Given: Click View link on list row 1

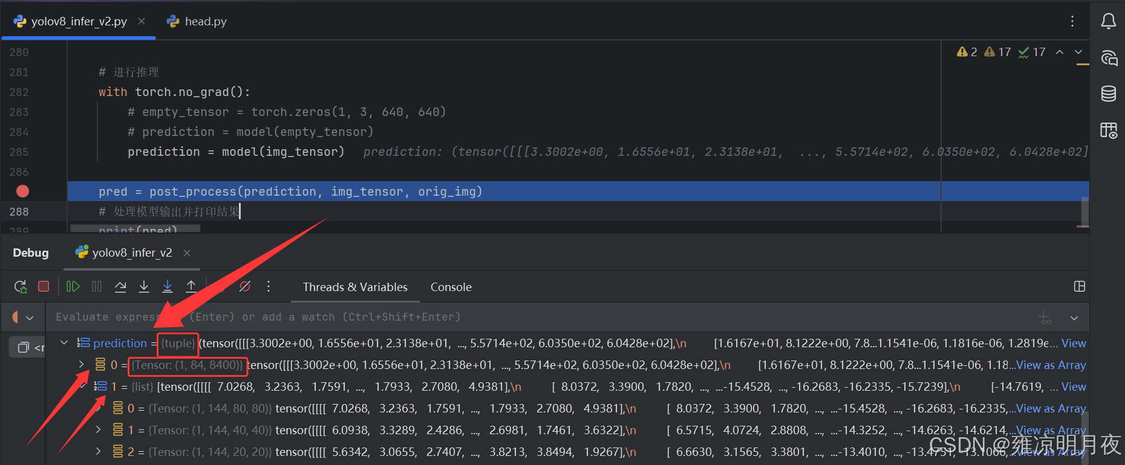Looking at the screenshot, I should pyautogui.click(x=1074, y=386).
